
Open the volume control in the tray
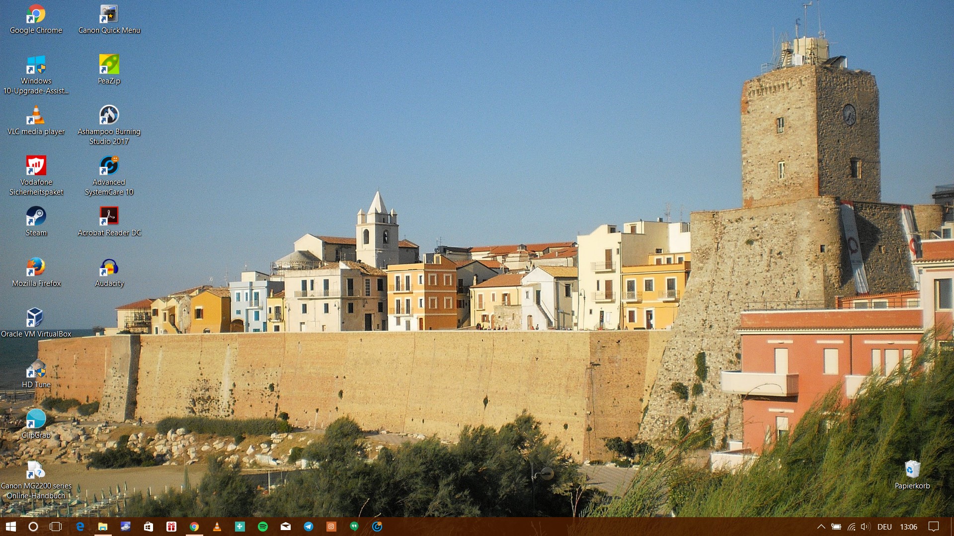pos(865,527)
